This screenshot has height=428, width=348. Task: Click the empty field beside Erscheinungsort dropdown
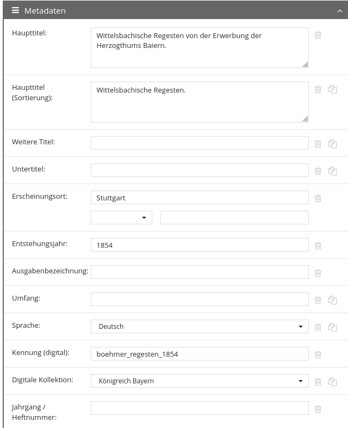pyautogui.click(x=235, y=218)
